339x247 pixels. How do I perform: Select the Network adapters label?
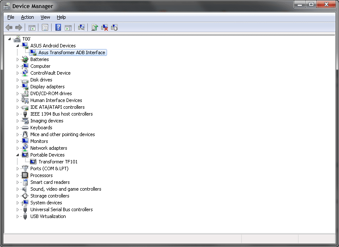point(49,148)
